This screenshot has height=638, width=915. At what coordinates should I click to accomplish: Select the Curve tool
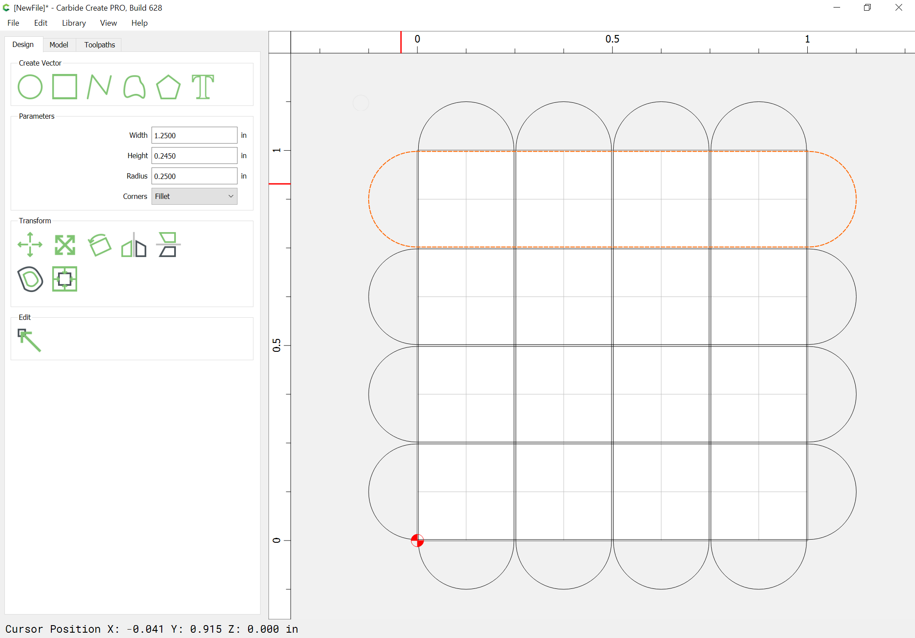(x=134, y=86)
